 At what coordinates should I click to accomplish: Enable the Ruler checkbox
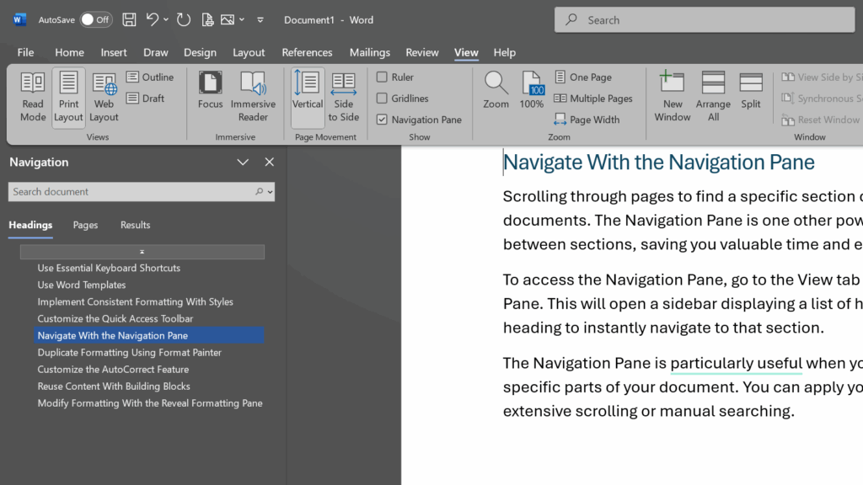(382, 77)
